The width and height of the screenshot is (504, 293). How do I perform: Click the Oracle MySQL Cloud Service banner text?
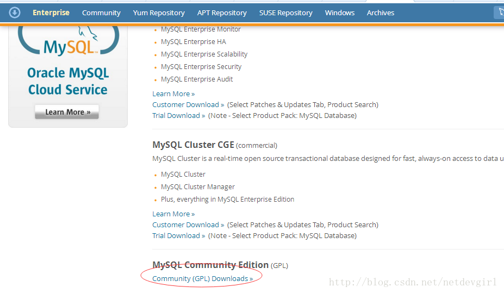[x=68, y=82]
